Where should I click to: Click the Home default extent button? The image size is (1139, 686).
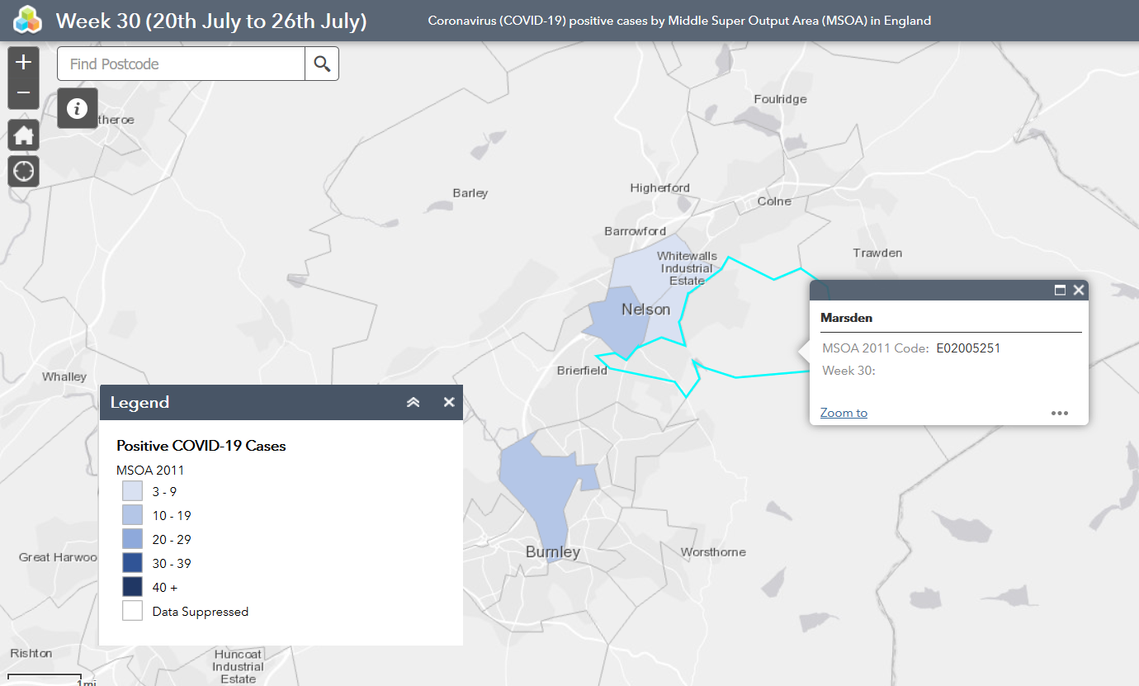(23, 135)
